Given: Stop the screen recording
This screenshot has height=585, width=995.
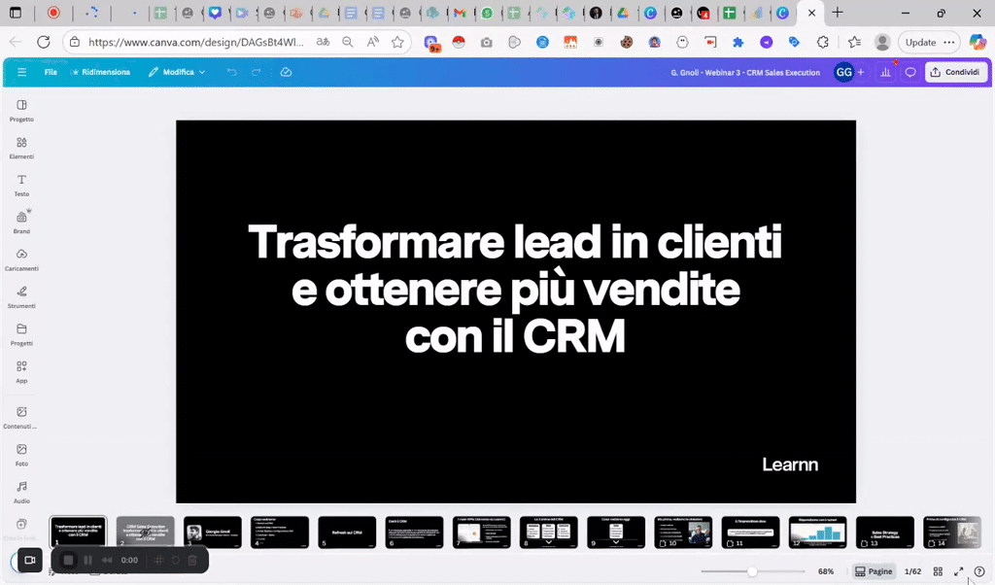Looking at the screenshot, I should (x=69, y=561).
